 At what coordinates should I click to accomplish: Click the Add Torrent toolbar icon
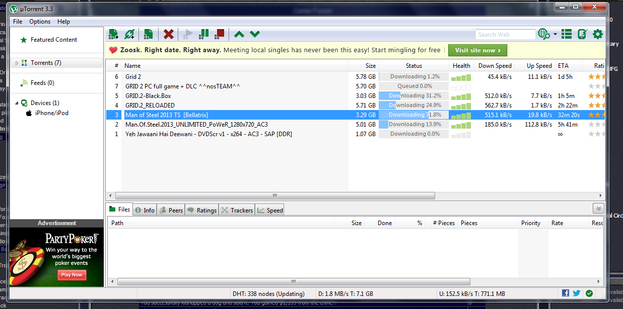click(x=113, y=34)
